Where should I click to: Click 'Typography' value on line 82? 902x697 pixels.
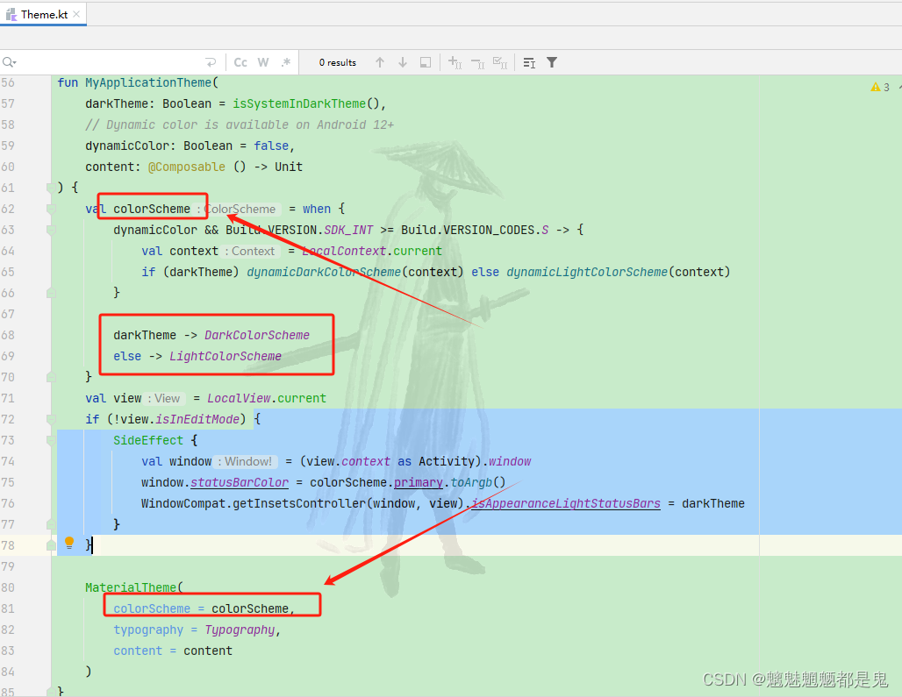pos(240,629)
